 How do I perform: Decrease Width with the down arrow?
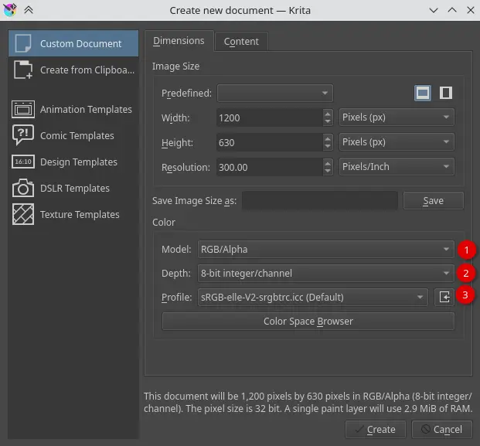[x=328, y=122]
